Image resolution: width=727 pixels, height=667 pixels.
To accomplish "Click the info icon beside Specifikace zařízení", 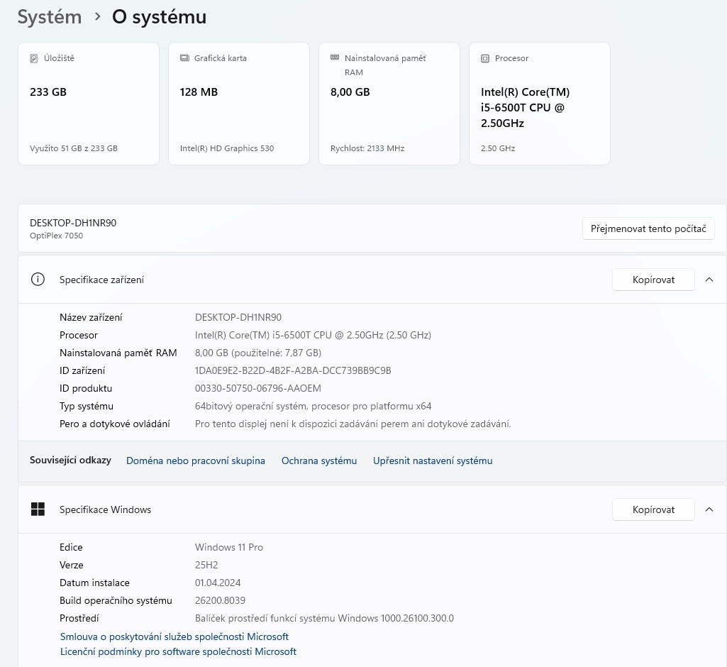I will (x=38, y=280).
